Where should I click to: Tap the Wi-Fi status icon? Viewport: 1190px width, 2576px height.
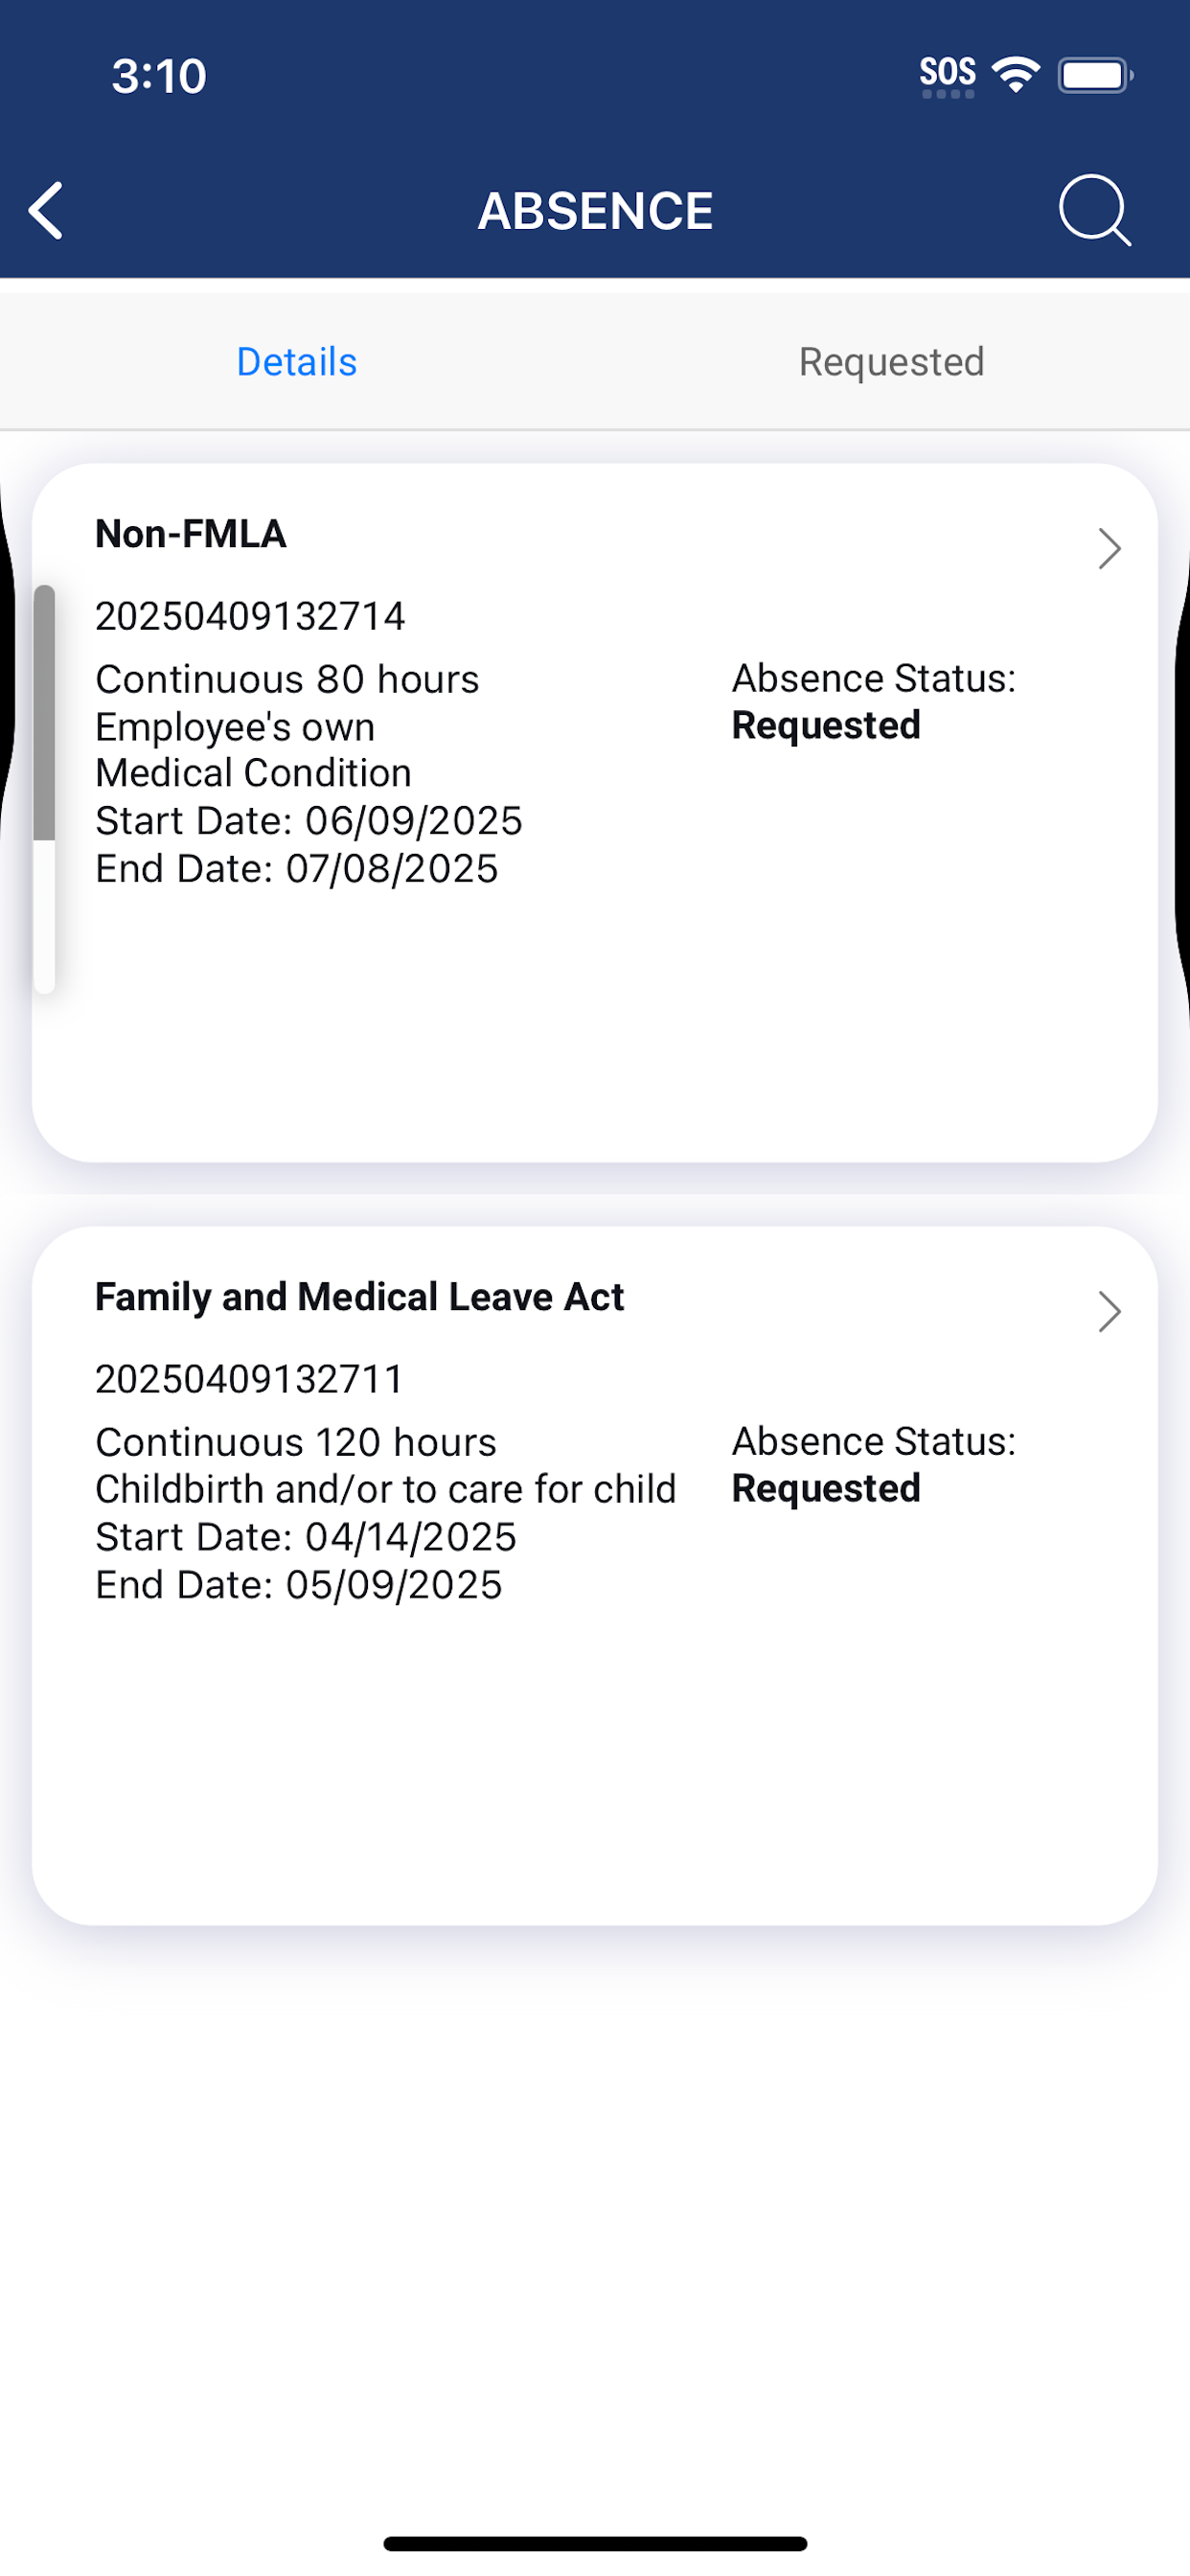coord(1015,75)
